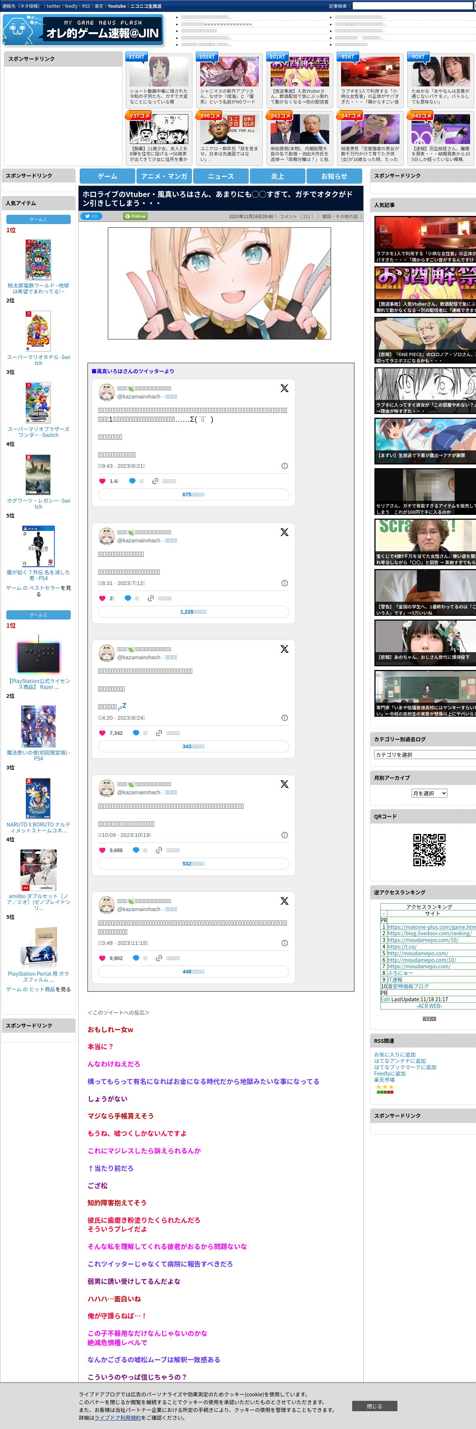Open the 月を選択 monthly archive dropdown
The width and height of the screenshot is (476, 1429).
click(x=429, y=793)
